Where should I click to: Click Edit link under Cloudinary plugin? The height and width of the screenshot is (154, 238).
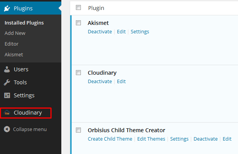[x=121, y=82]
